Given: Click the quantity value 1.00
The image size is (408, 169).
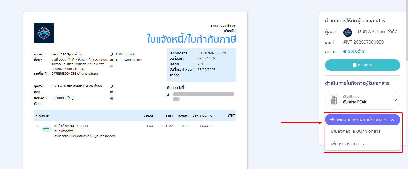Looking at the screenshot, I should coord(149,126).
